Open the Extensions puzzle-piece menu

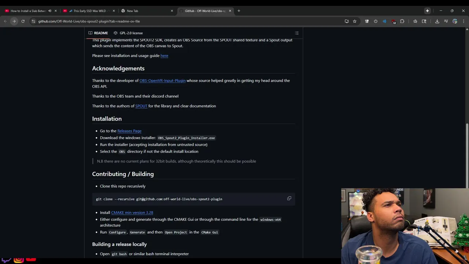402,21
